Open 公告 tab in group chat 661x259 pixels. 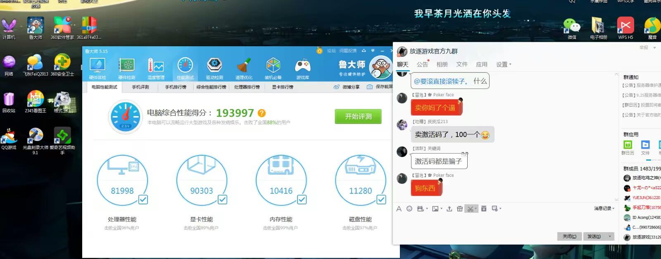(422, 64)
